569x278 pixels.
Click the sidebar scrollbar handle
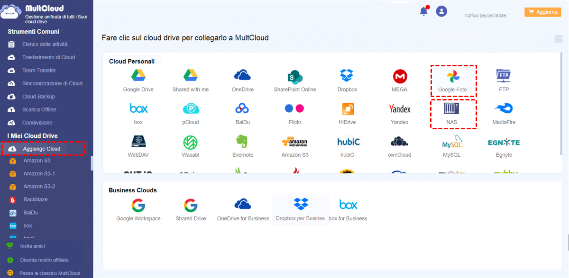(92, 163)
